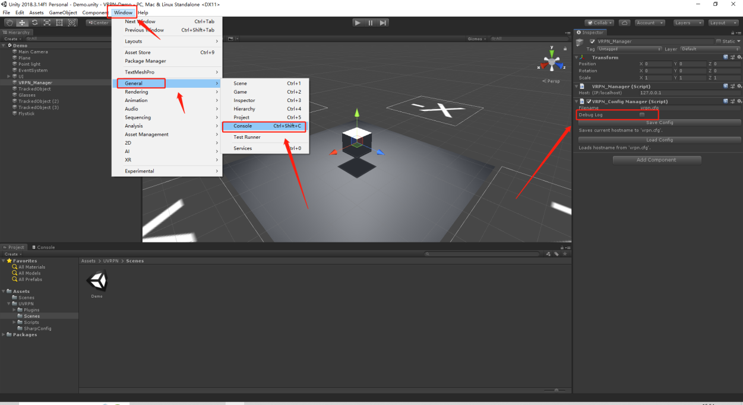Select the Rotate tool in toolbar
This screenshot has width=743, height=405.
(34, 23)
